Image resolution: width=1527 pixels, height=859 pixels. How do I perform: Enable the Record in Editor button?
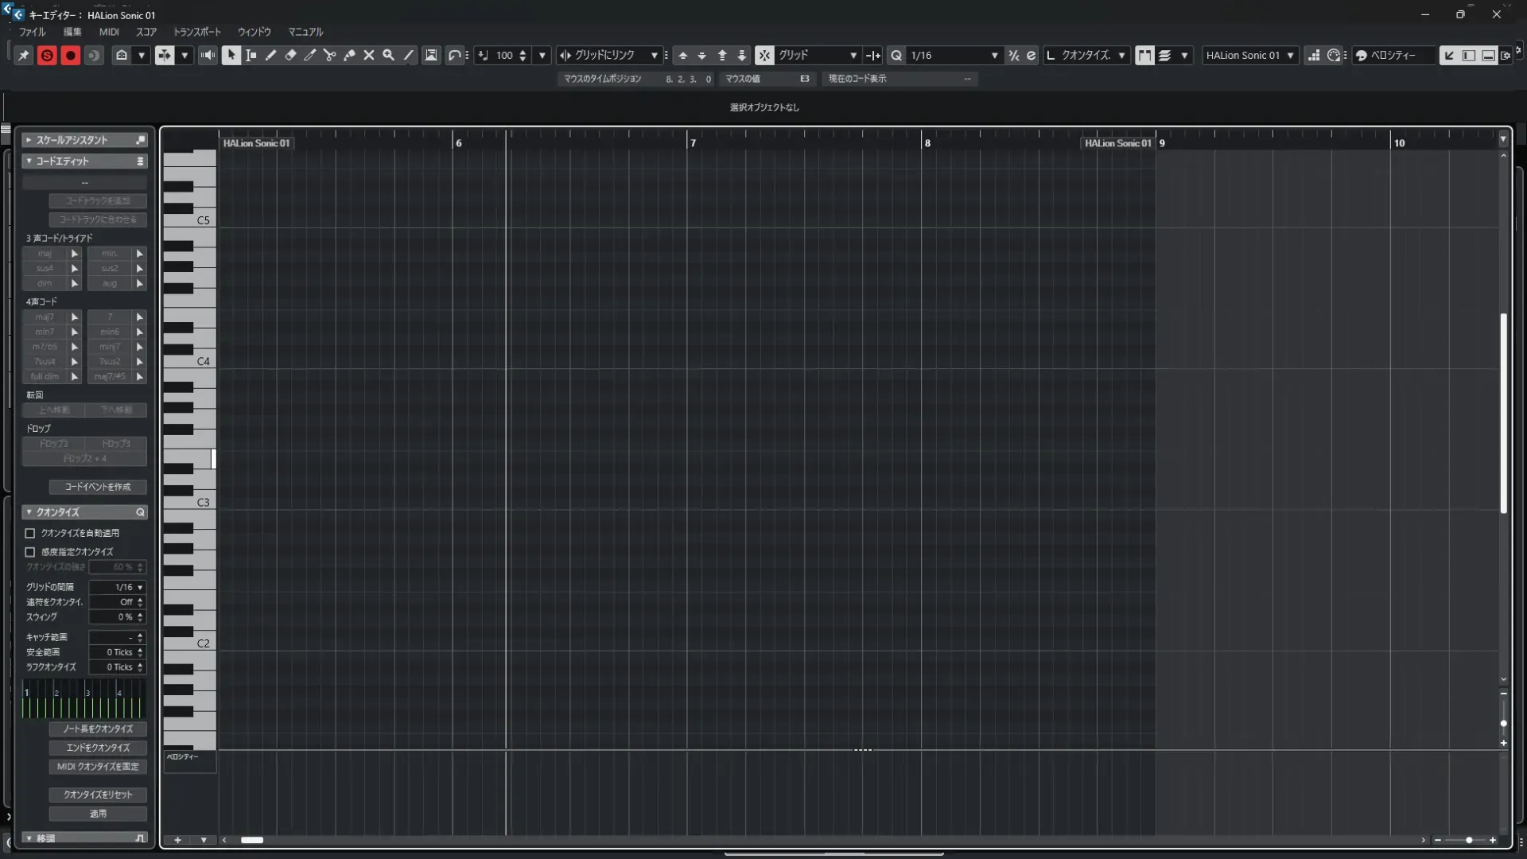[x=71, y=55]
